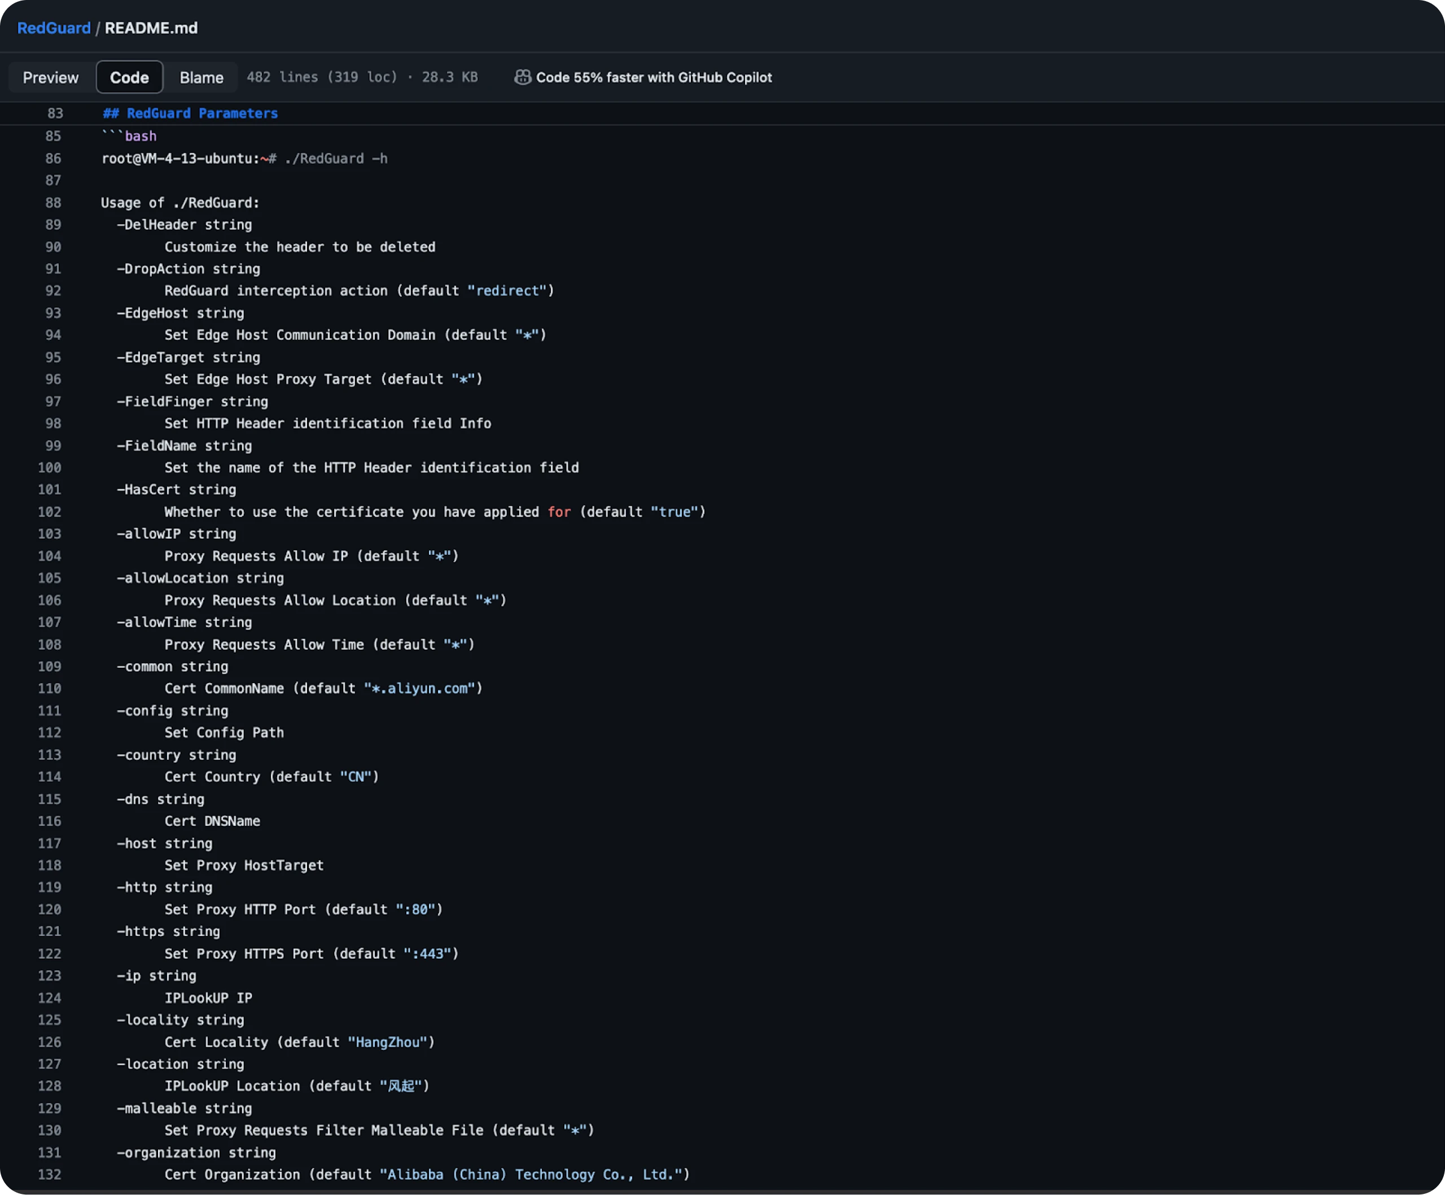Viewport: 1445px width, 1195px height.
Task: Click line number 92 in gutter
Action: 53,290
